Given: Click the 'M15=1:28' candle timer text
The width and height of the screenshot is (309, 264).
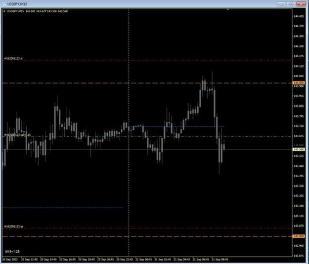Looking at the screenshot, I should click(12, 251).
